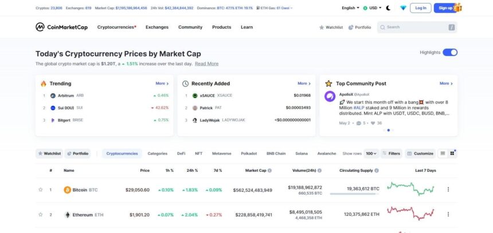The height and width of the screenshot is (233, 493).
Task: Open Ethereum last 7 days chart
Action: click(410, 213)
